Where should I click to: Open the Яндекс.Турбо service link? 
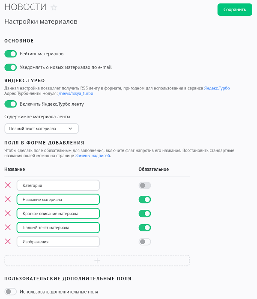point(217,88)
